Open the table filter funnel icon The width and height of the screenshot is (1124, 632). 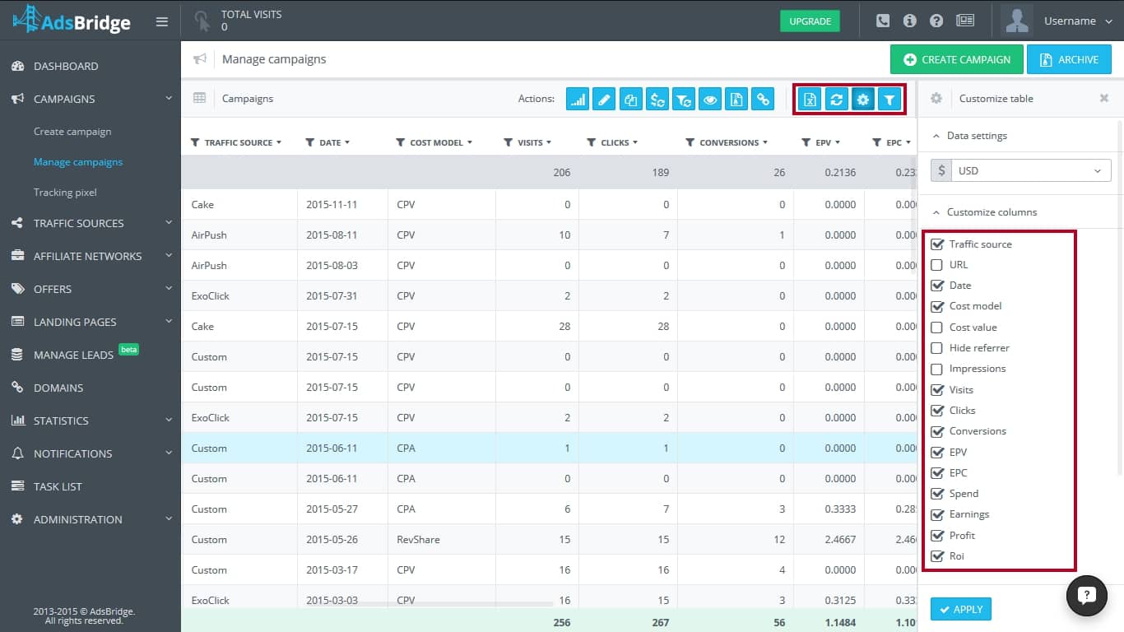click(889, 100)
